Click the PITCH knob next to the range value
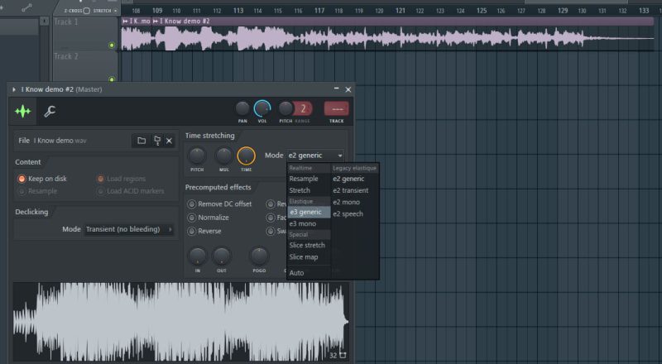The image size is (662, 364). [x=285, y=108]
